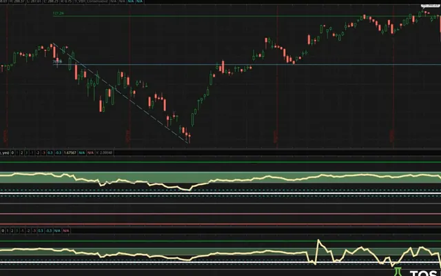Click the red -3 label in bottom indicator header

34,230
